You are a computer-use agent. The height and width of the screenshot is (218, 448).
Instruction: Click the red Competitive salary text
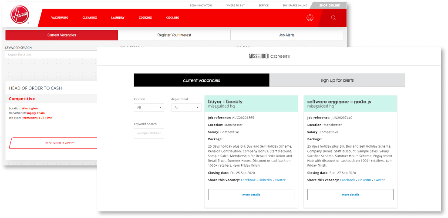pos(22,99)
